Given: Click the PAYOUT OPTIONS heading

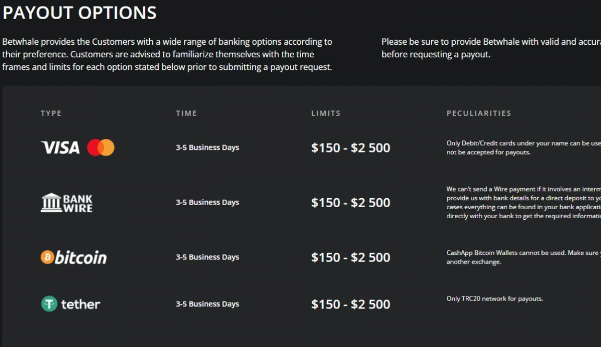Looking at the screenshot, I should (79, 13).
